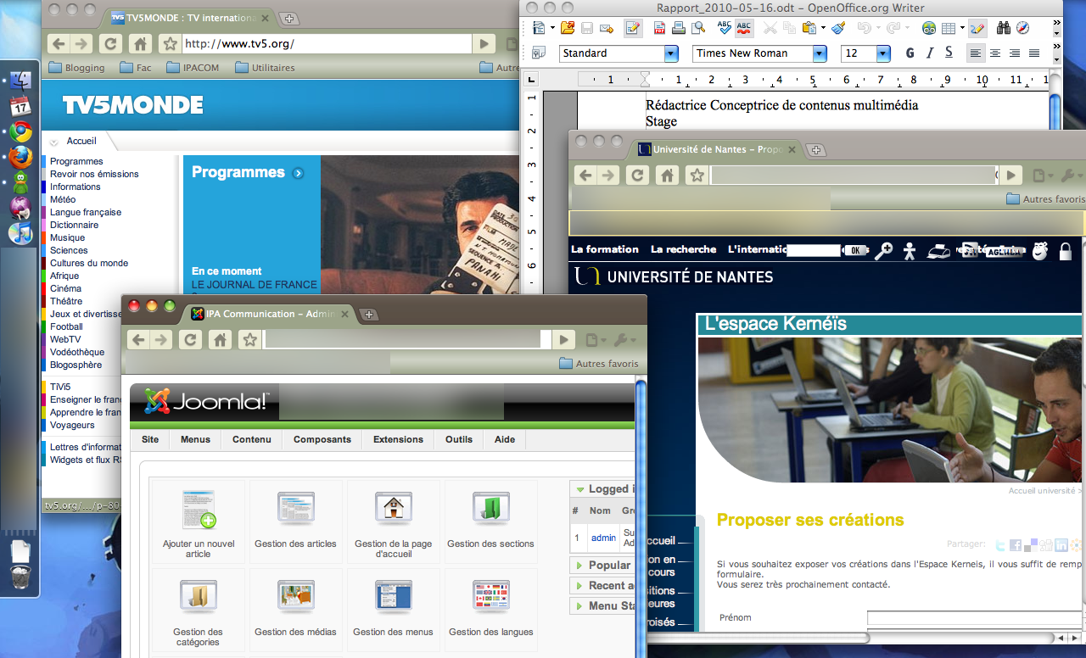The height and width of the screenshot is (658, 1086).
Task: Center align text in Writer
Action: click(x=995, y=53)
